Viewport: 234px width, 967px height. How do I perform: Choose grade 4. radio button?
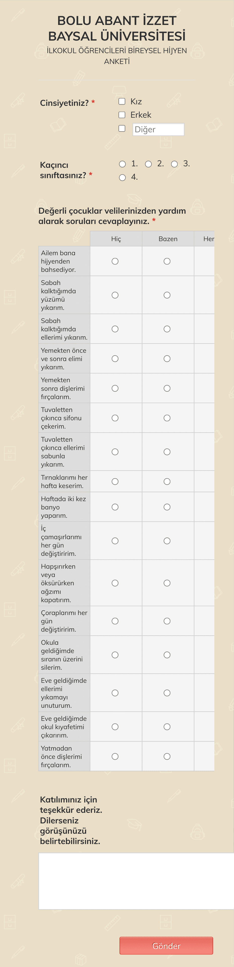[122, 178]
